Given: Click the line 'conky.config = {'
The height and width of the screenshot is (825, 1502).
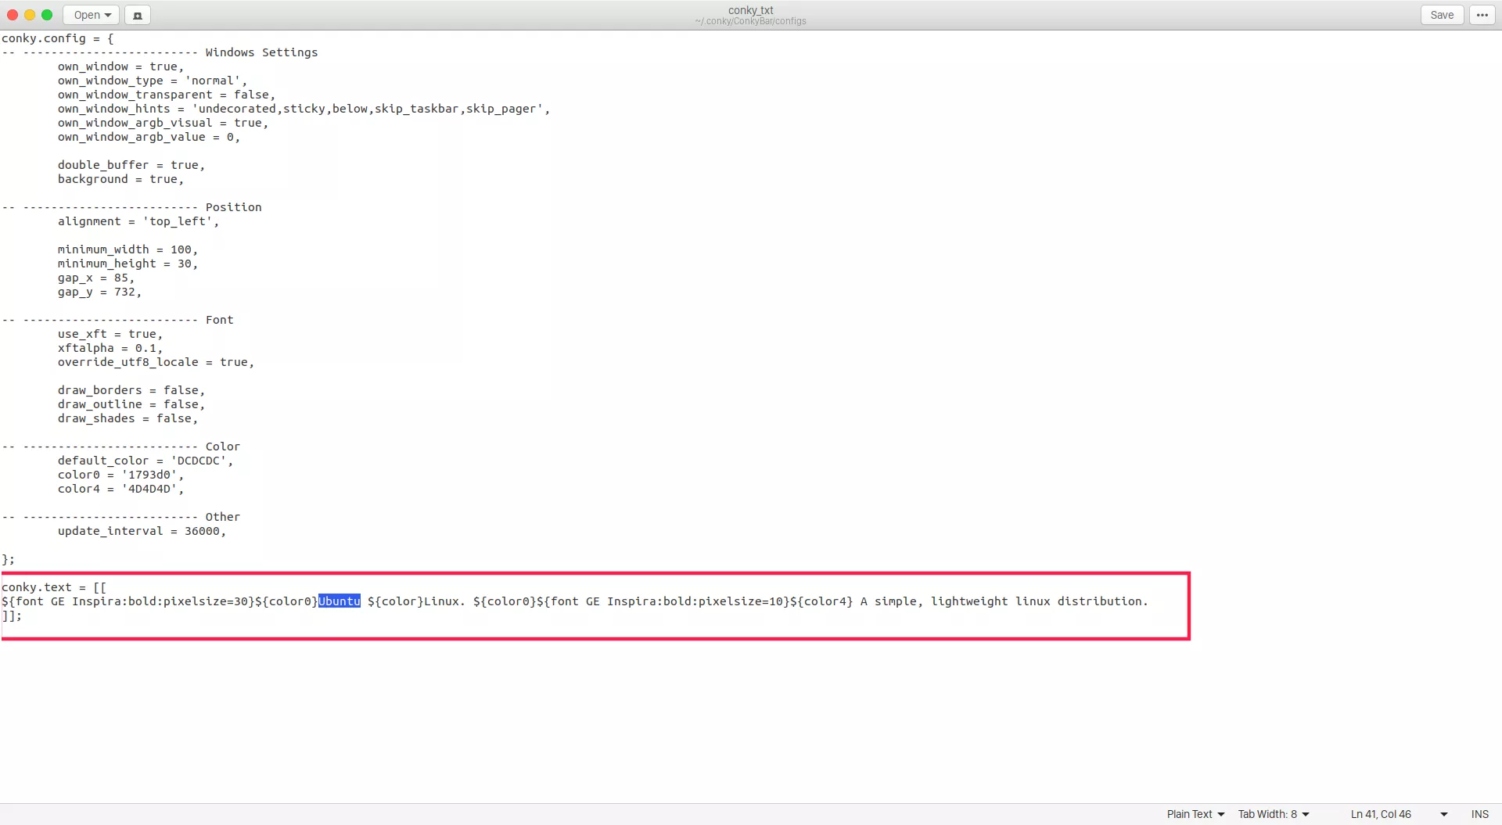Looking at the screenshot, I should coord(58,38).
